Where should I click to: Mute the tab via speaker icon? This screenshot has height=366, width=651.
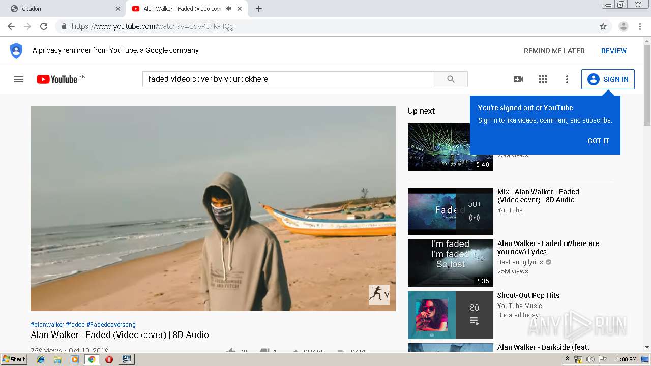pos(229,9)
